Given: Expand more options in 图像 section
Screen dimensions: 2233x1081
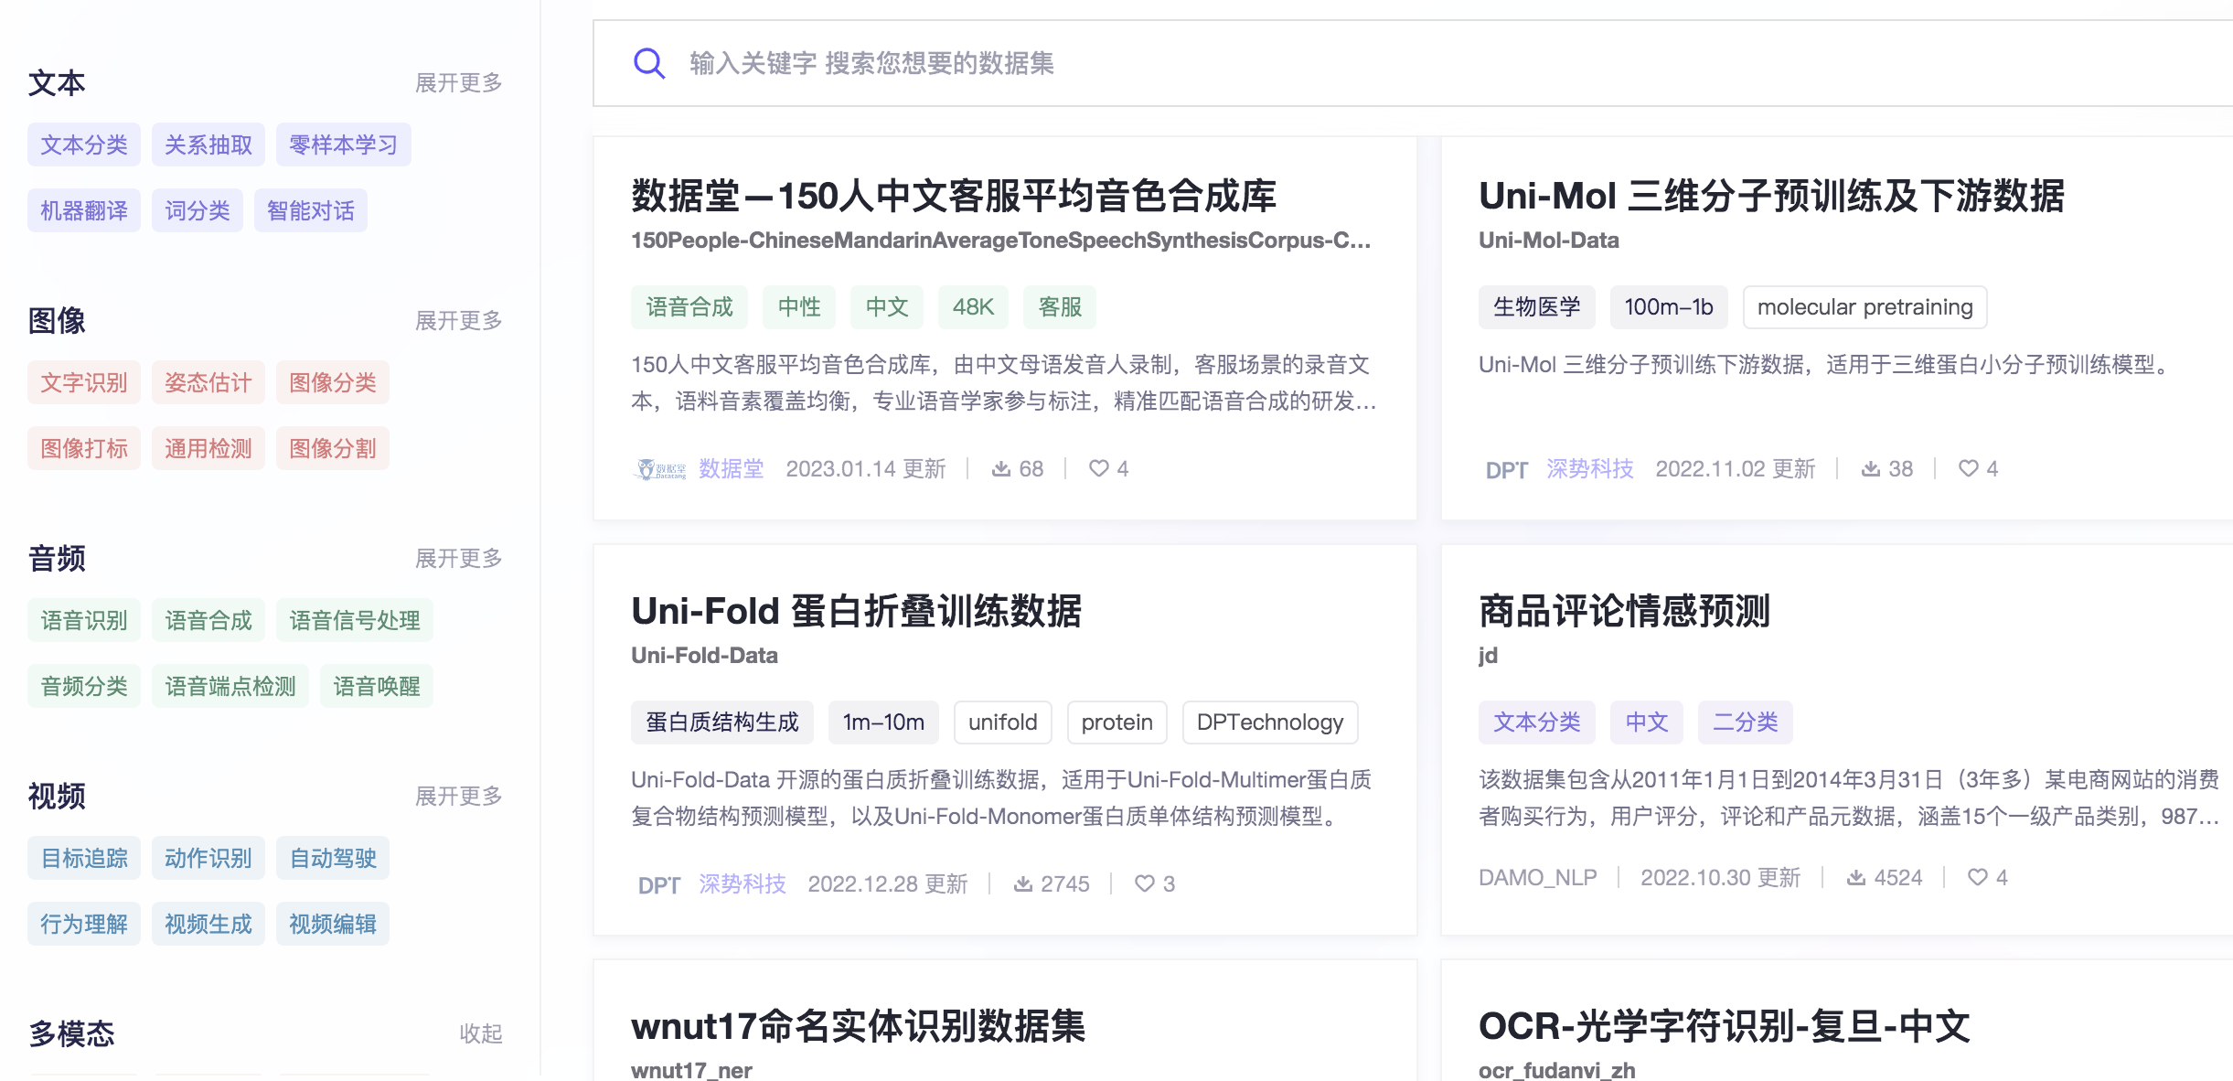Looking at the screenshot, I should pyautogui.click(x=459, y=321).
